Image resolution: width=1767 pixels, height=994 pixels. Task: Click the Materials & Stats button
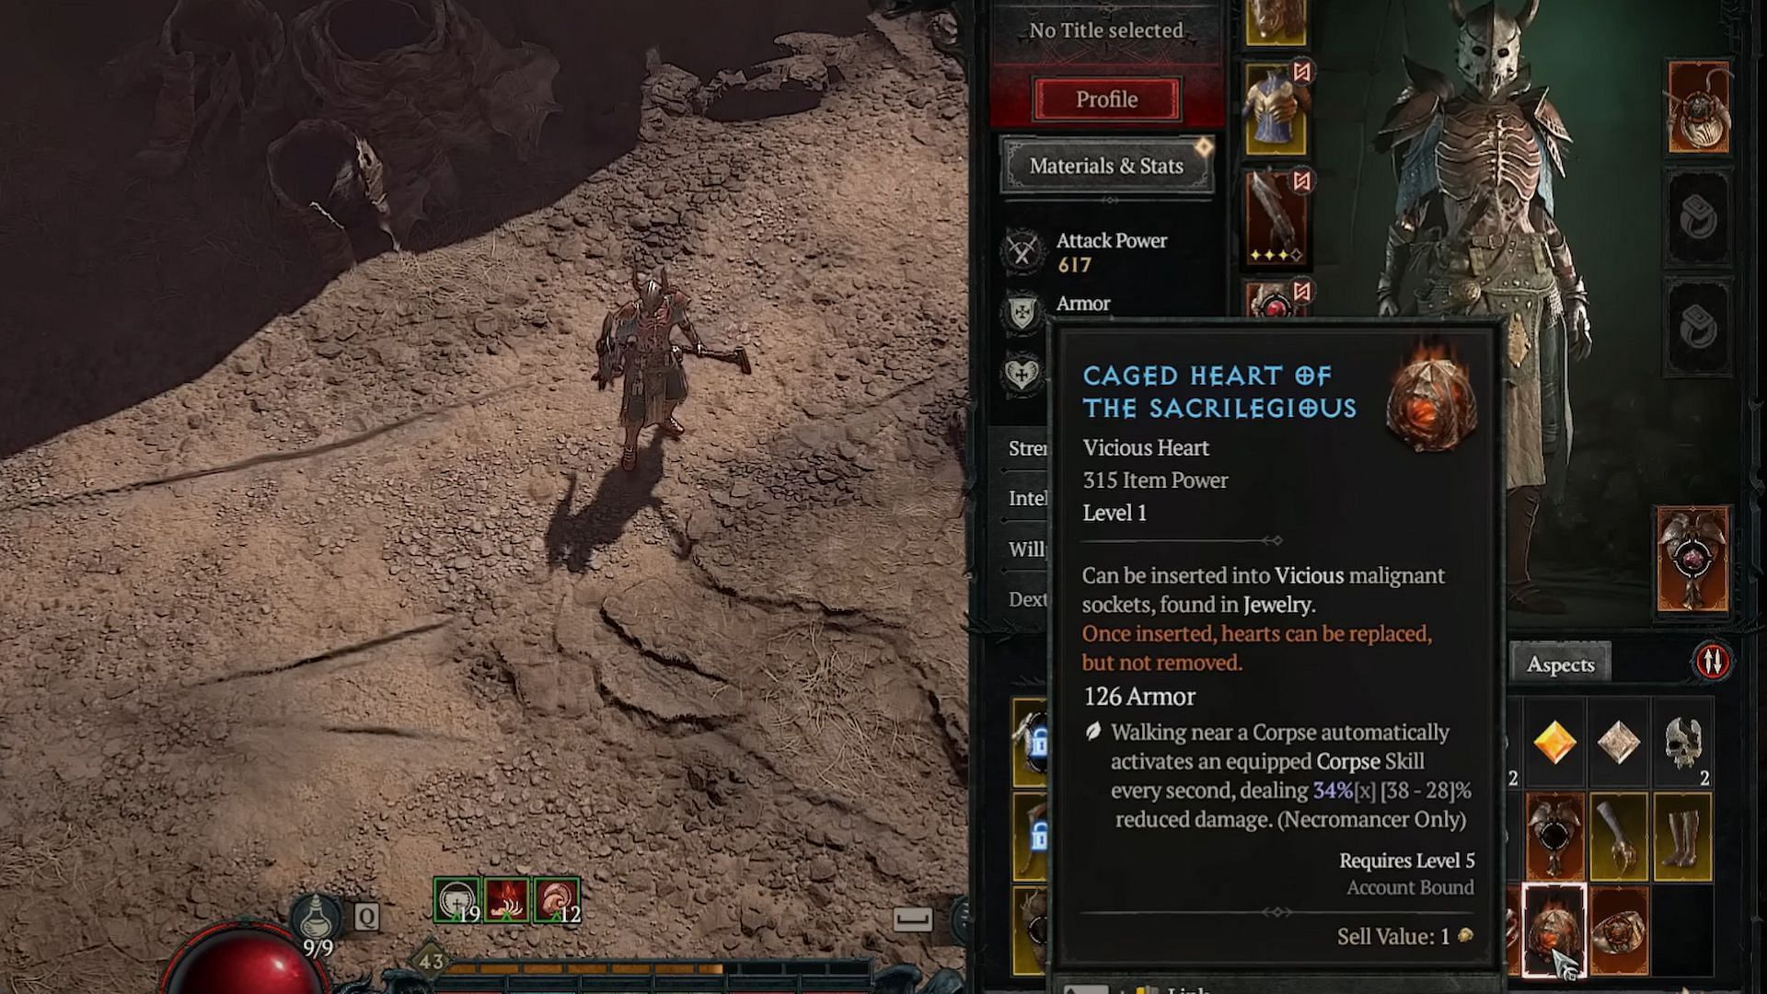tap(1107, 164)
